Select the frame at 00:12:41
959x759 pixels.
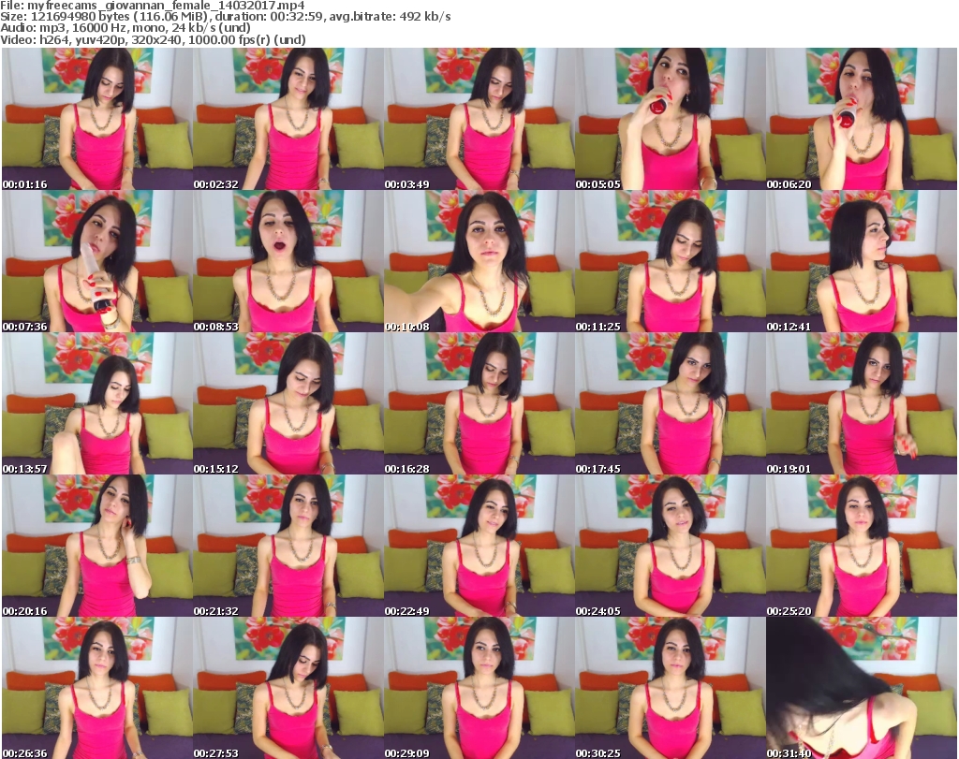click(x=862, y=261)
